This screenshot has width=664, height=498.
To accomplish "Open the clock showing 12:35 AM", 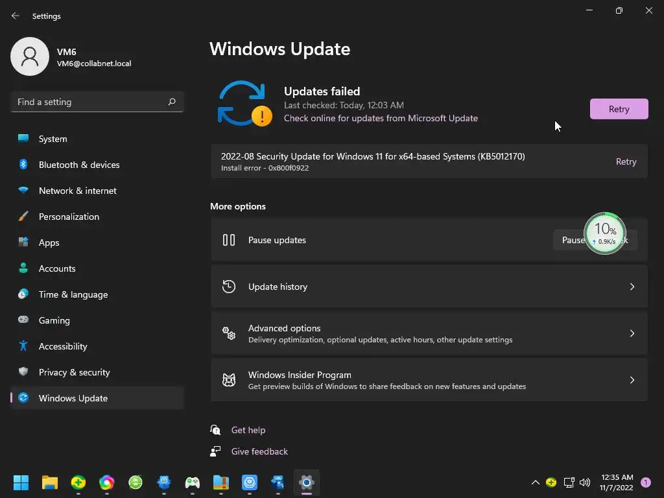I will pos(617,482).
